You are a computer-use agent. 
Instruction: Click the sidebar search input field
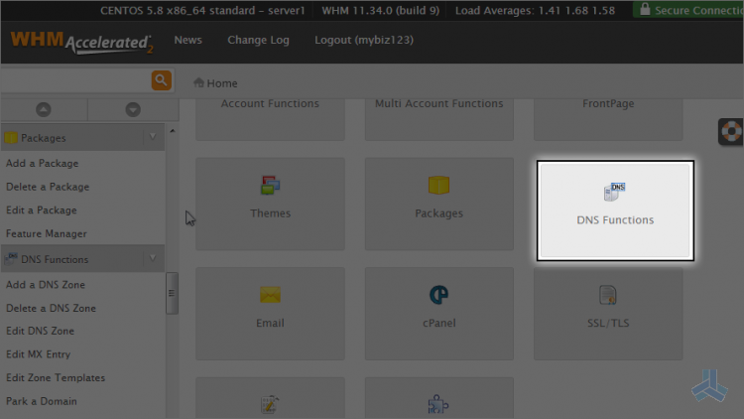tap(76, 80)
